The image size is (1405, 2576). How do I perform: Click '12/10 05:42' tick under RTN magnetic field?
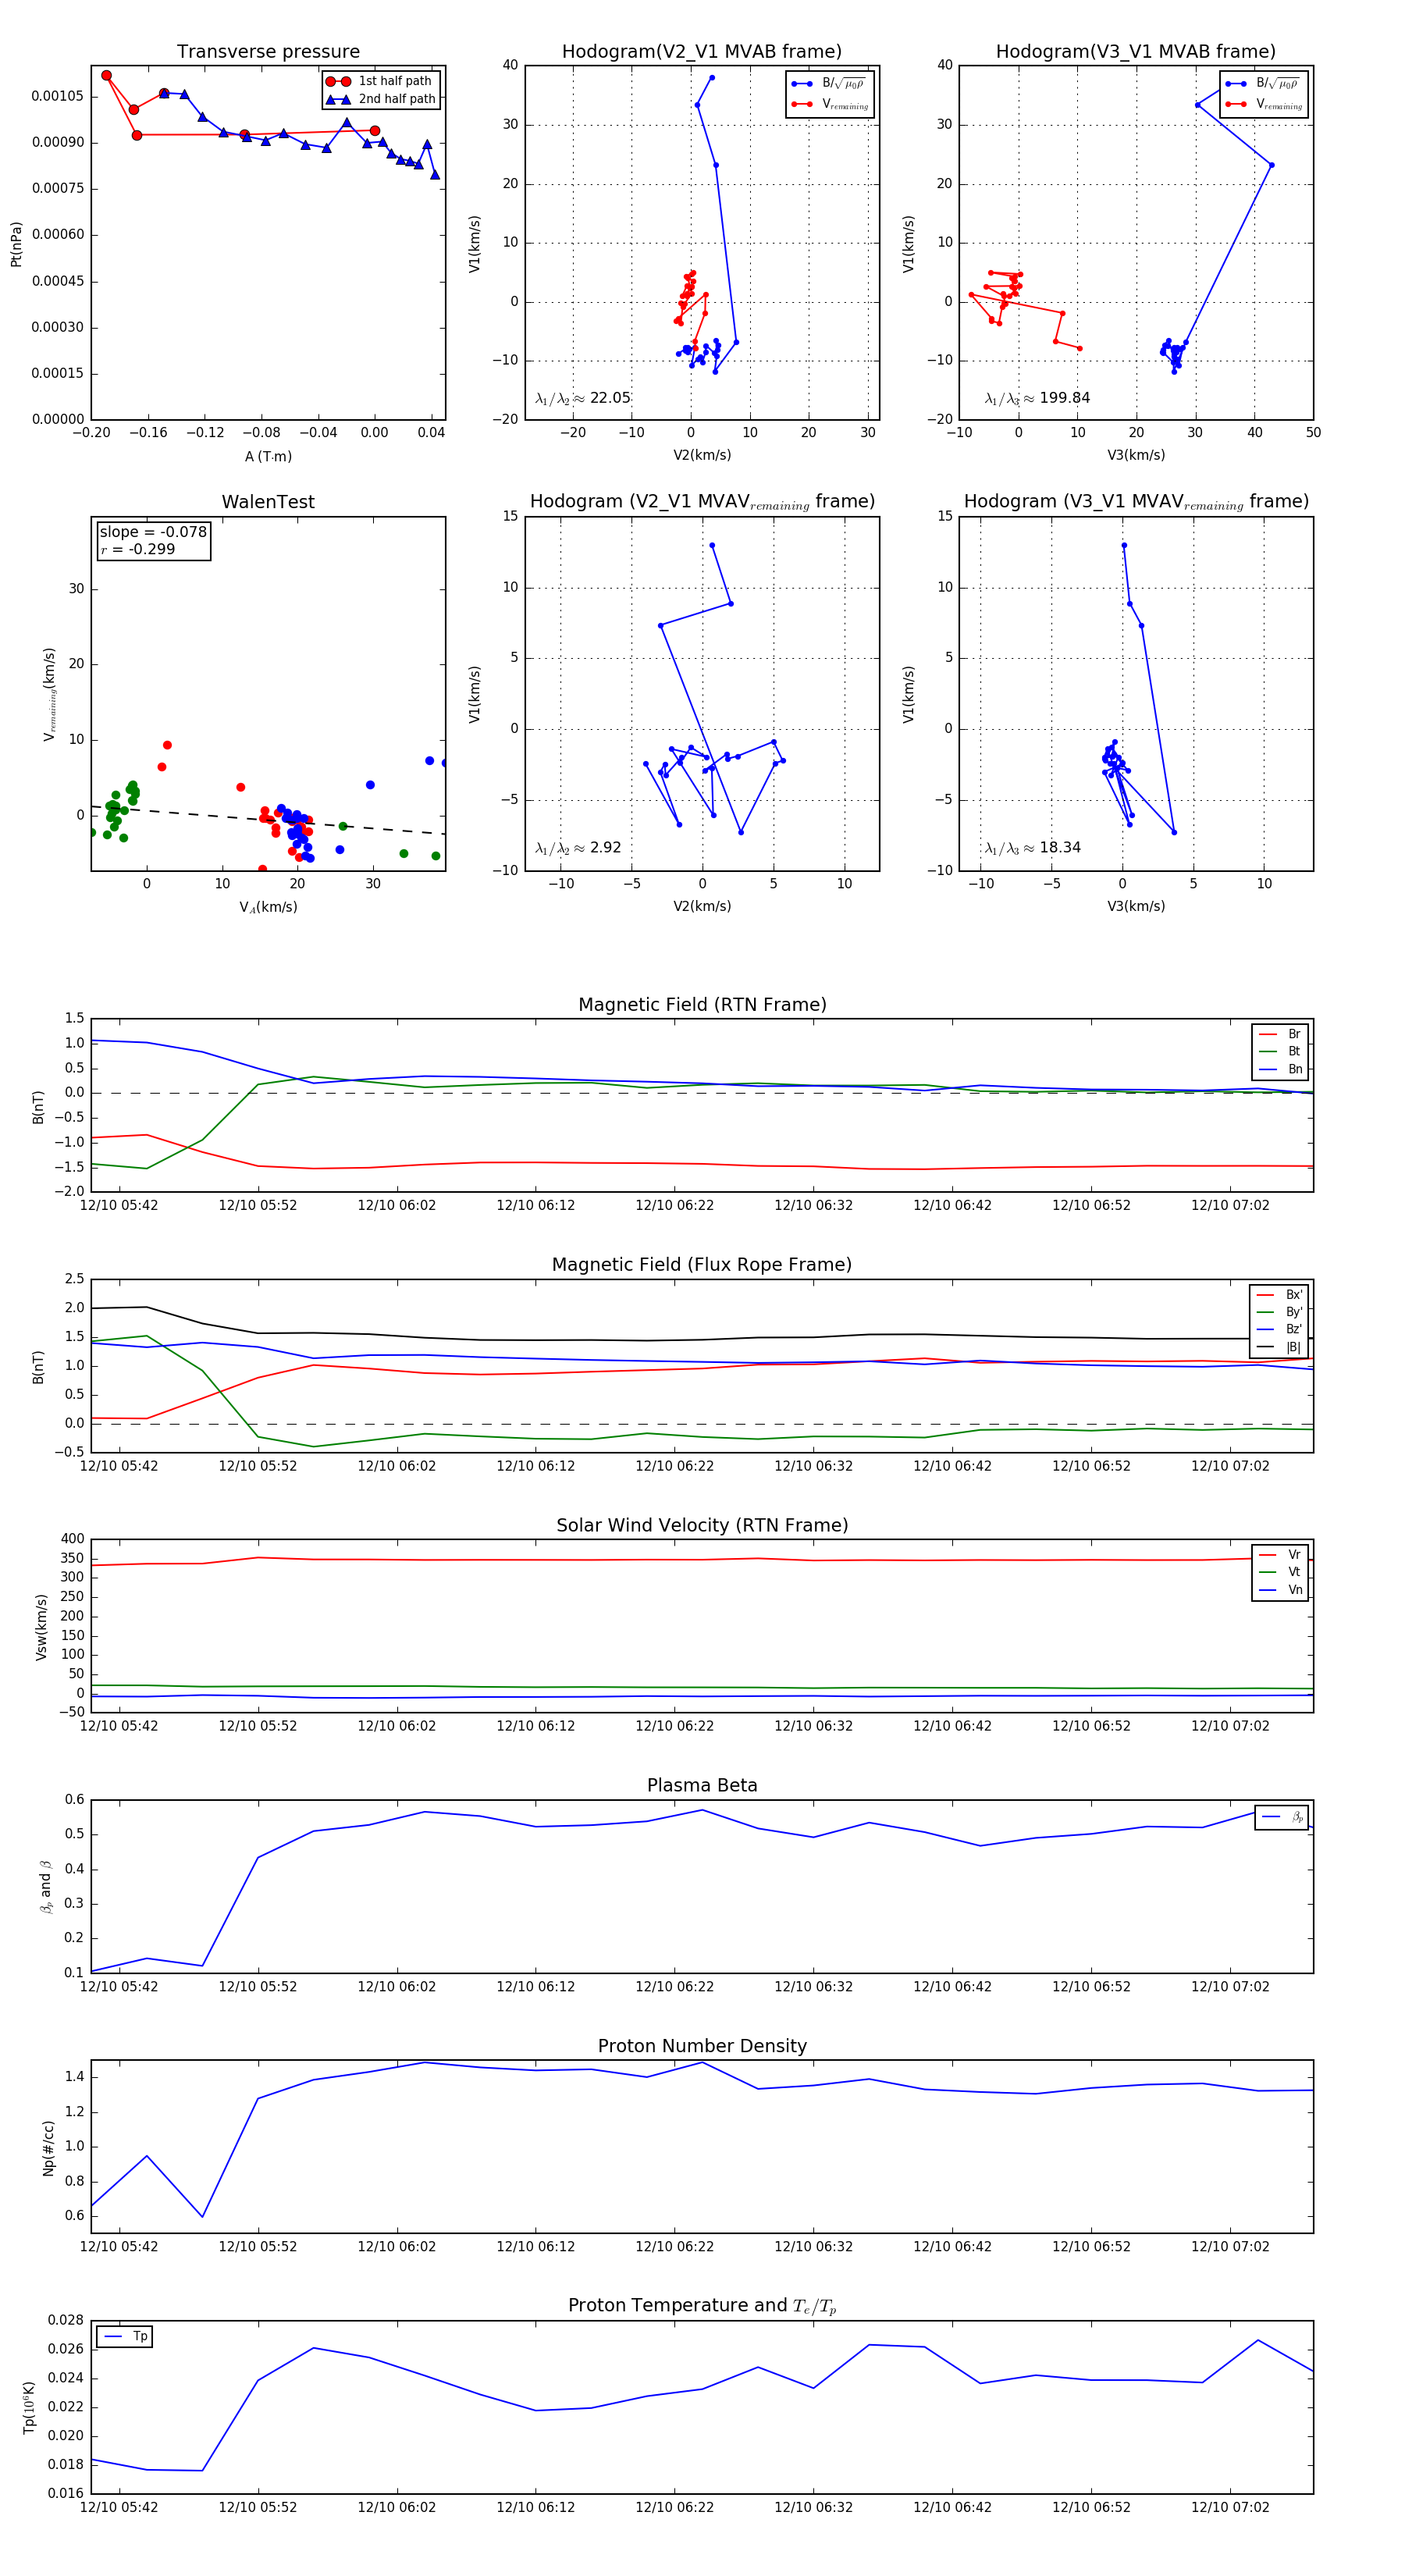point(119,1205)
